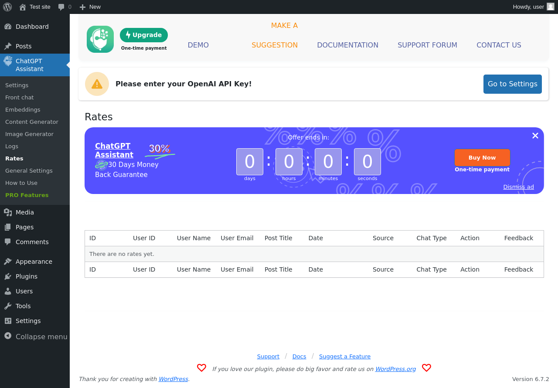Viewport: 558px width, 388px height.
Task: Click Howdy, user account menu
Action: click(x=534, y=7)
